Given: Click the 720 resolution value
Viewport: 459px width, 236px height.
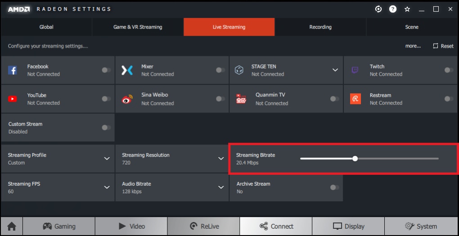Looking at the screenshot, I should (126, 163).
